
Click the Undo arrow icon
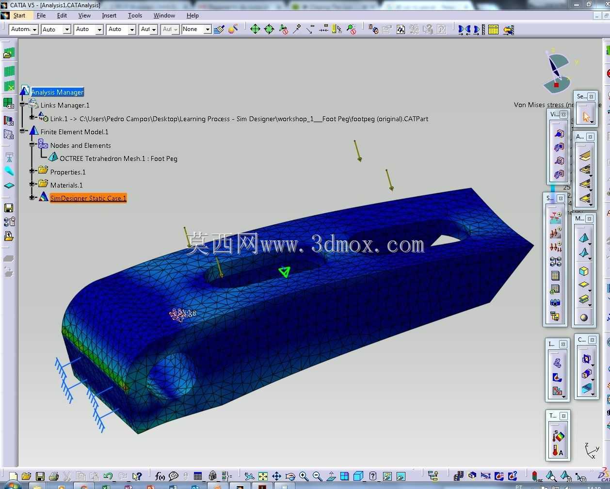tap(108, 476)
